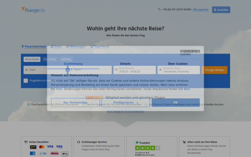This screenshot has width=251, height=157.
Task: Click the Nach? destination field
Action: (90, 70)
